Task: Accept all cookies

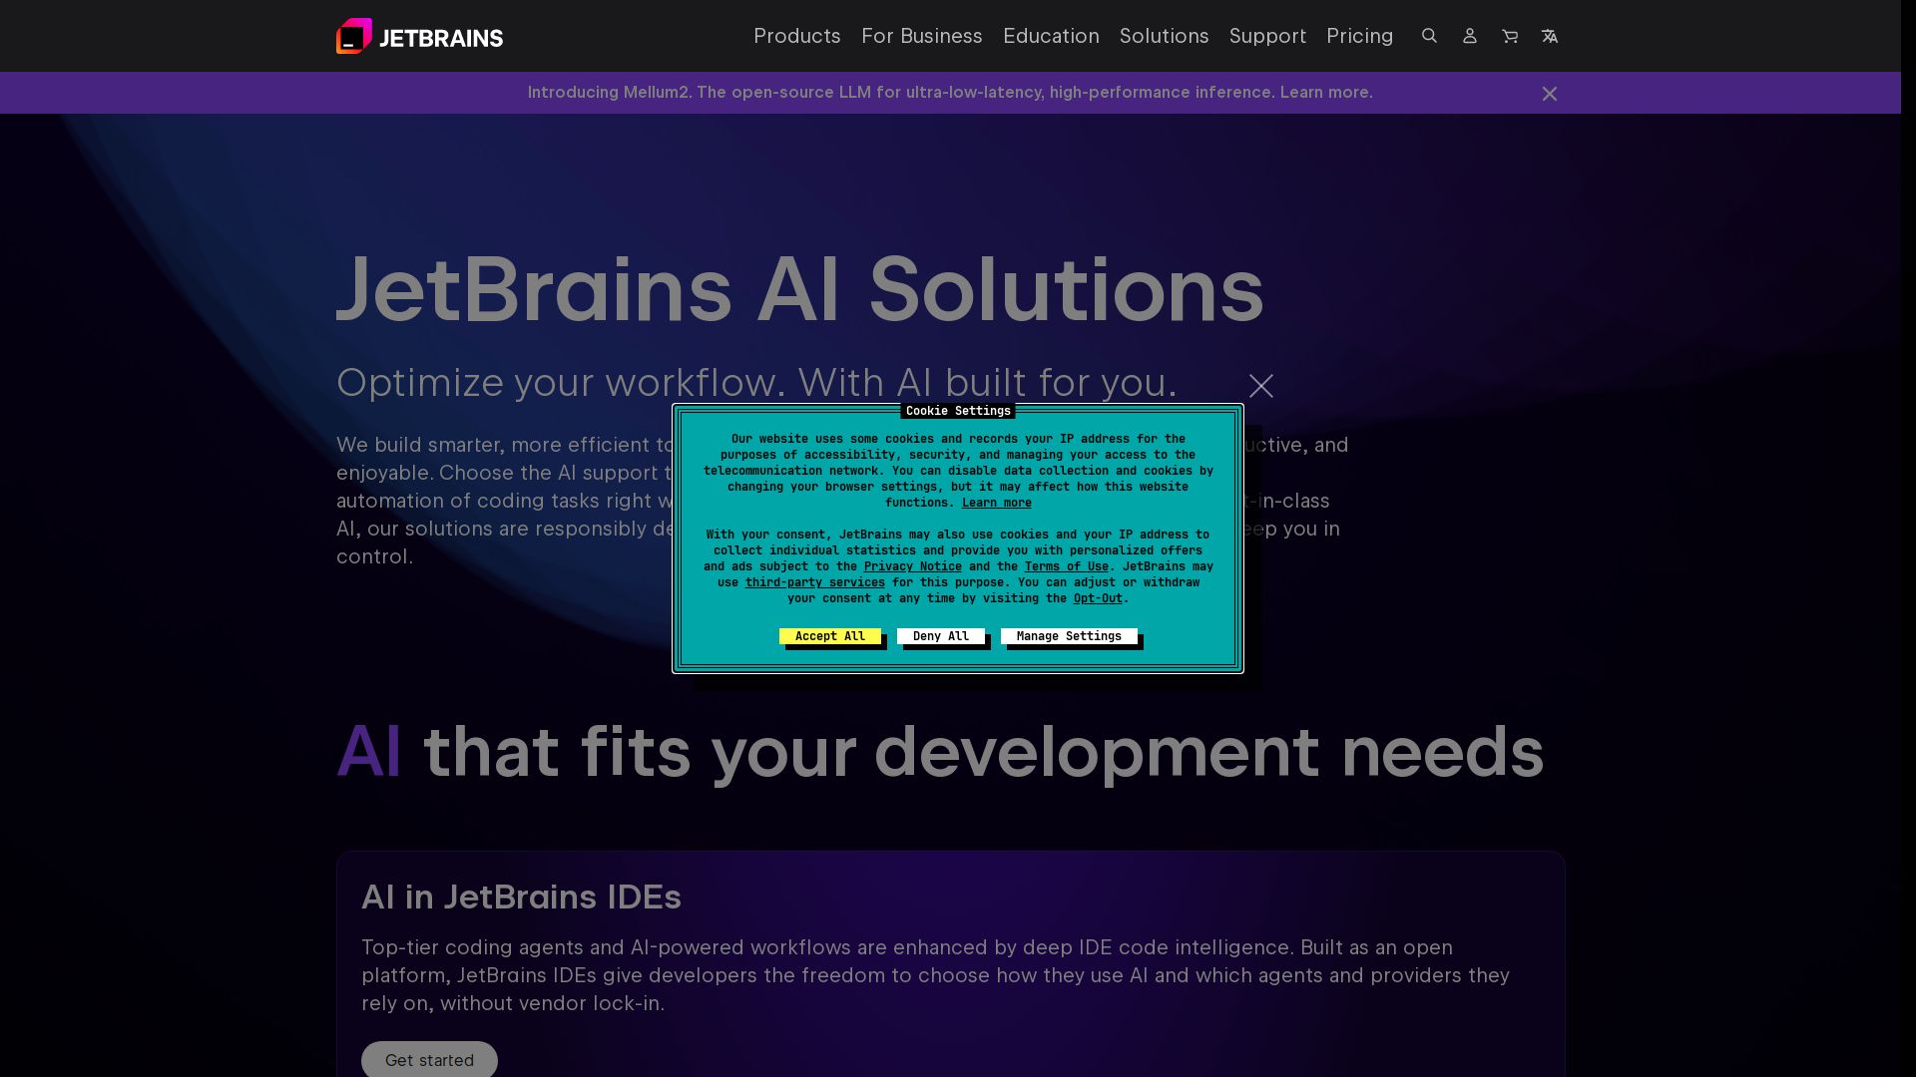Action: (830, 636)
